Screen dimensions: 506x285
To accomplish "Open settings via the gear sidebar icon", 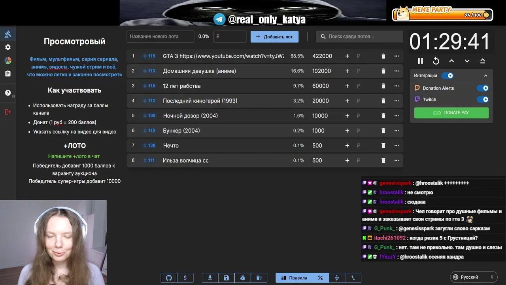I will click(x=8, y=47).
